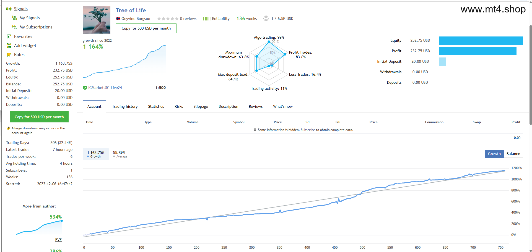Click the 0 reviews text
The width and height of the screenshot is (532, 252).
pyautogui.click(x=188, y=19)
